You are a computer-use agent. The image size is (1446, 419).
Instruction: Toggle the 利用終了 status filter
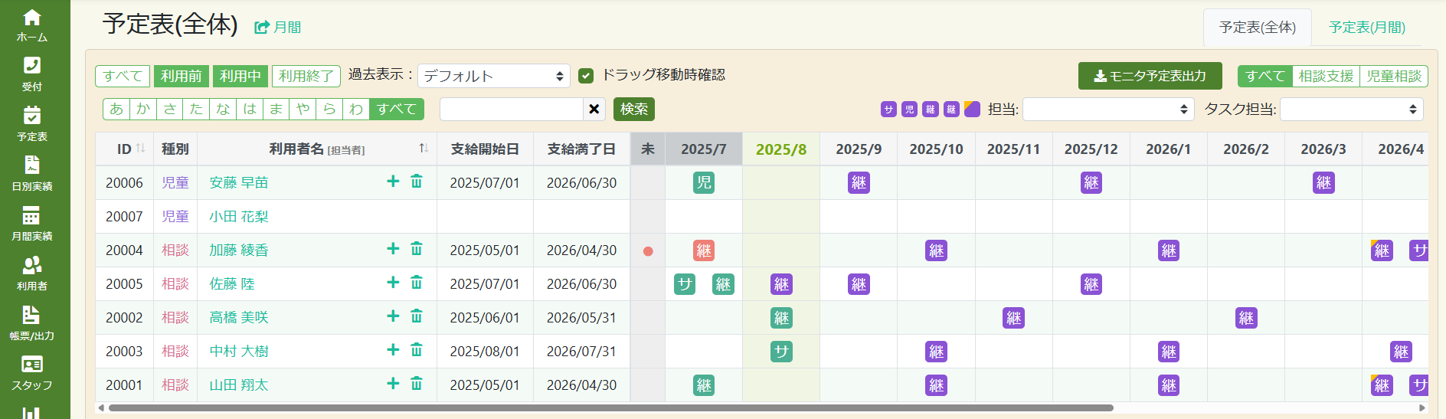(x=306, y=76)
